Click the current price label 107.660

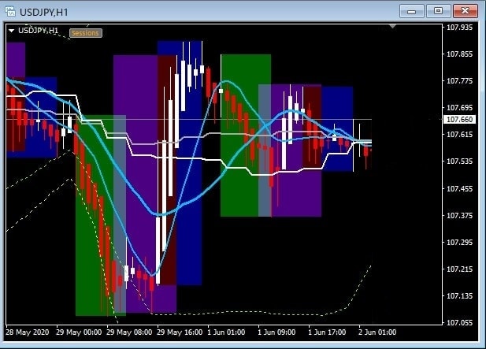pyautogui.click(x=459, y=120)
